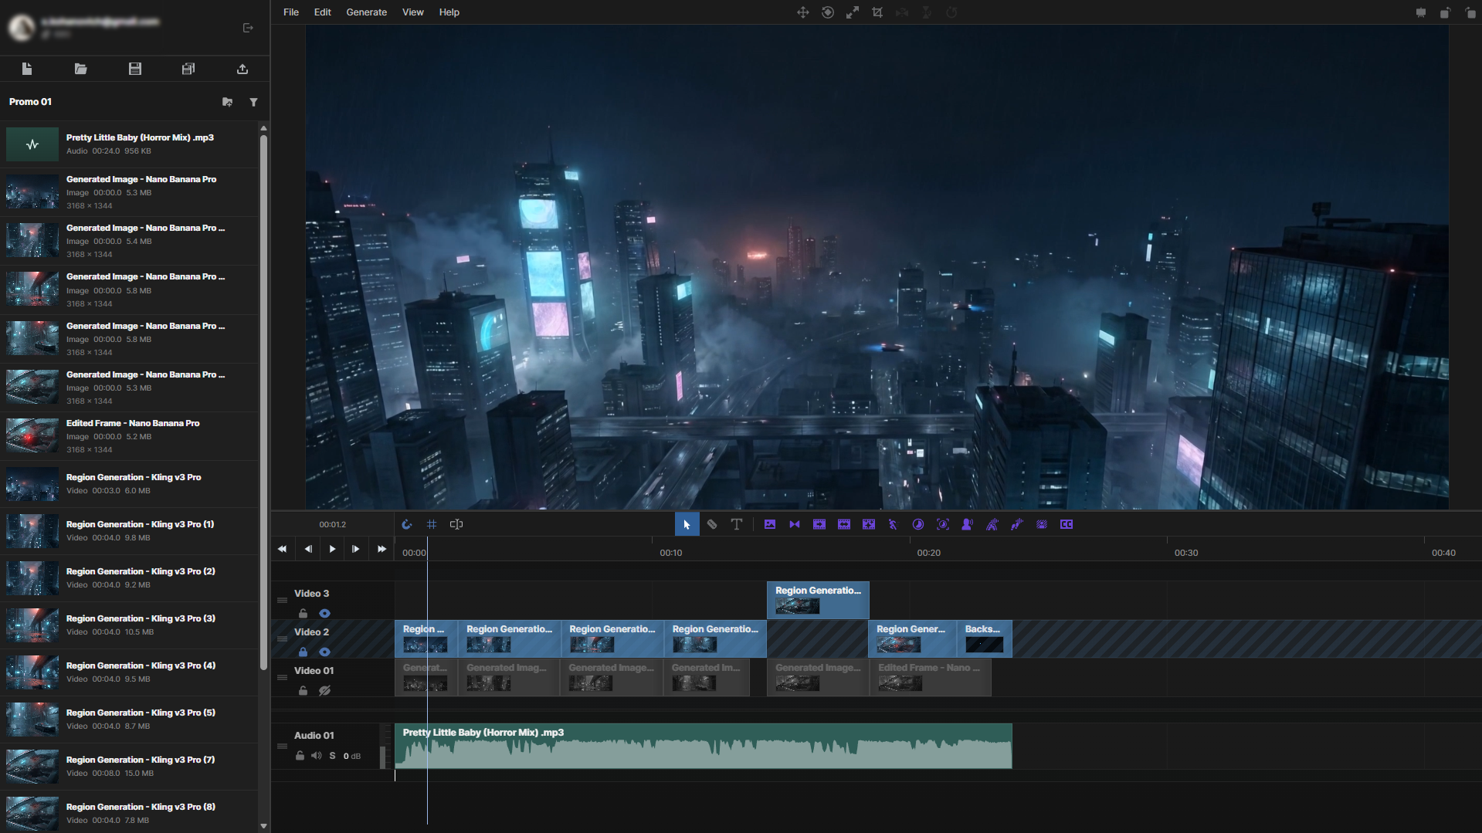Click the media list scroll-up arrow
This screenshot has height=833, width=1482.
[264, 128]
